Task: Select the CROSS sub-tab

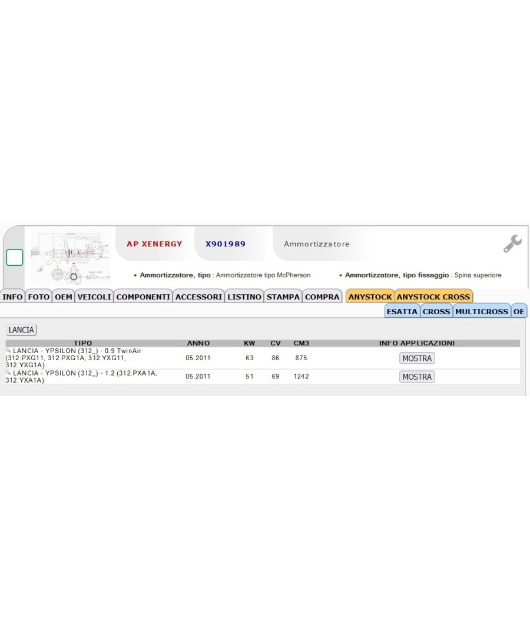Action: coord(436,311)
